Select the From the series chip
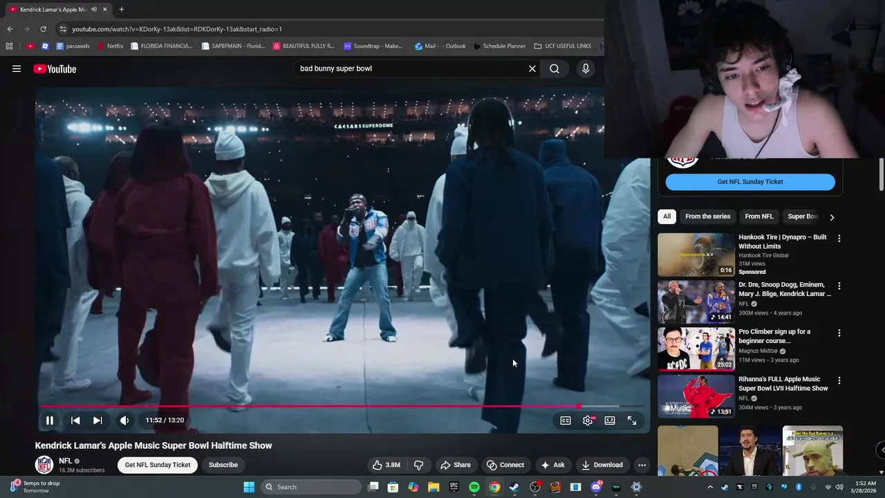The width and height of the screenshot is (885, 498). [707, 216]
